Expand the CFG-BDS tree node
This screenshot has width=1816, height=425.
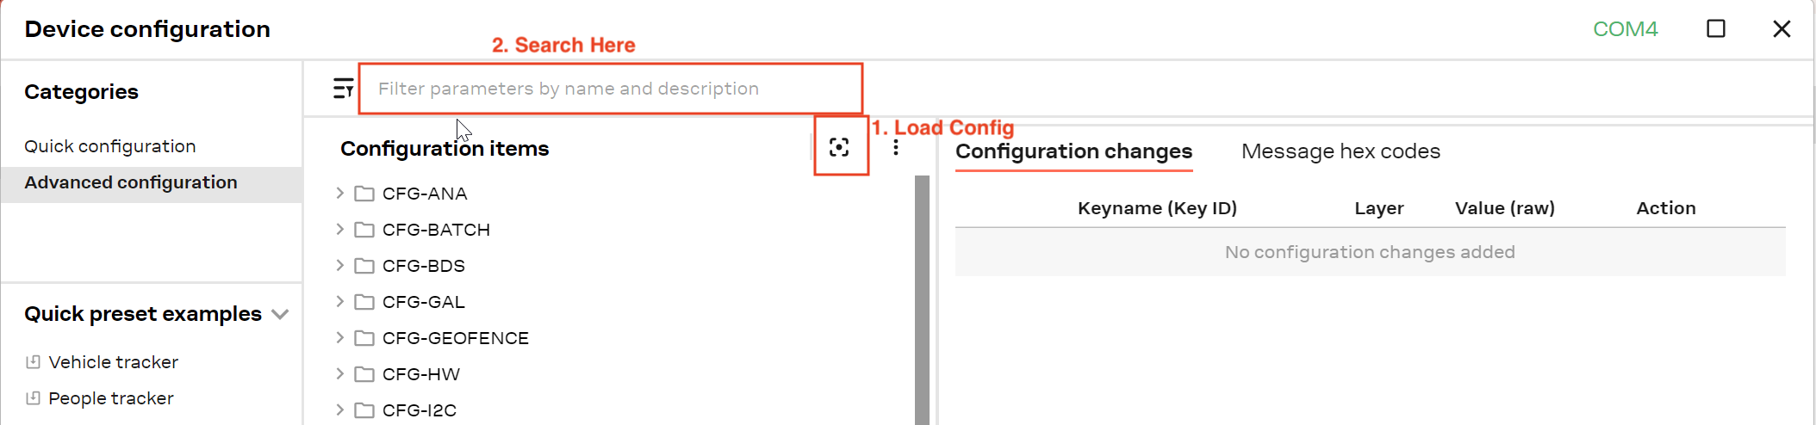click(x=339, y=266)
